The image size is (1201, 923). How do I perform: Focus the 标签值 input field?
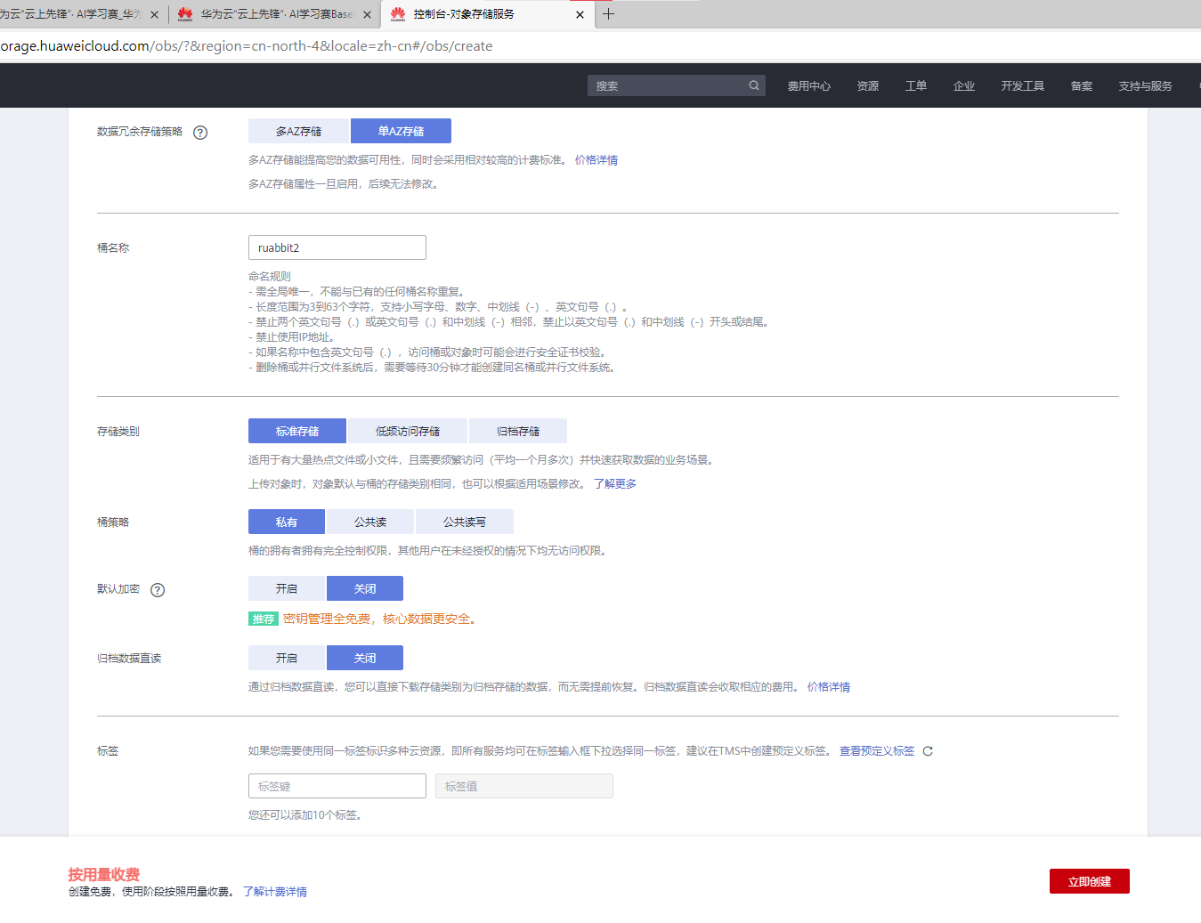[524, 786]
